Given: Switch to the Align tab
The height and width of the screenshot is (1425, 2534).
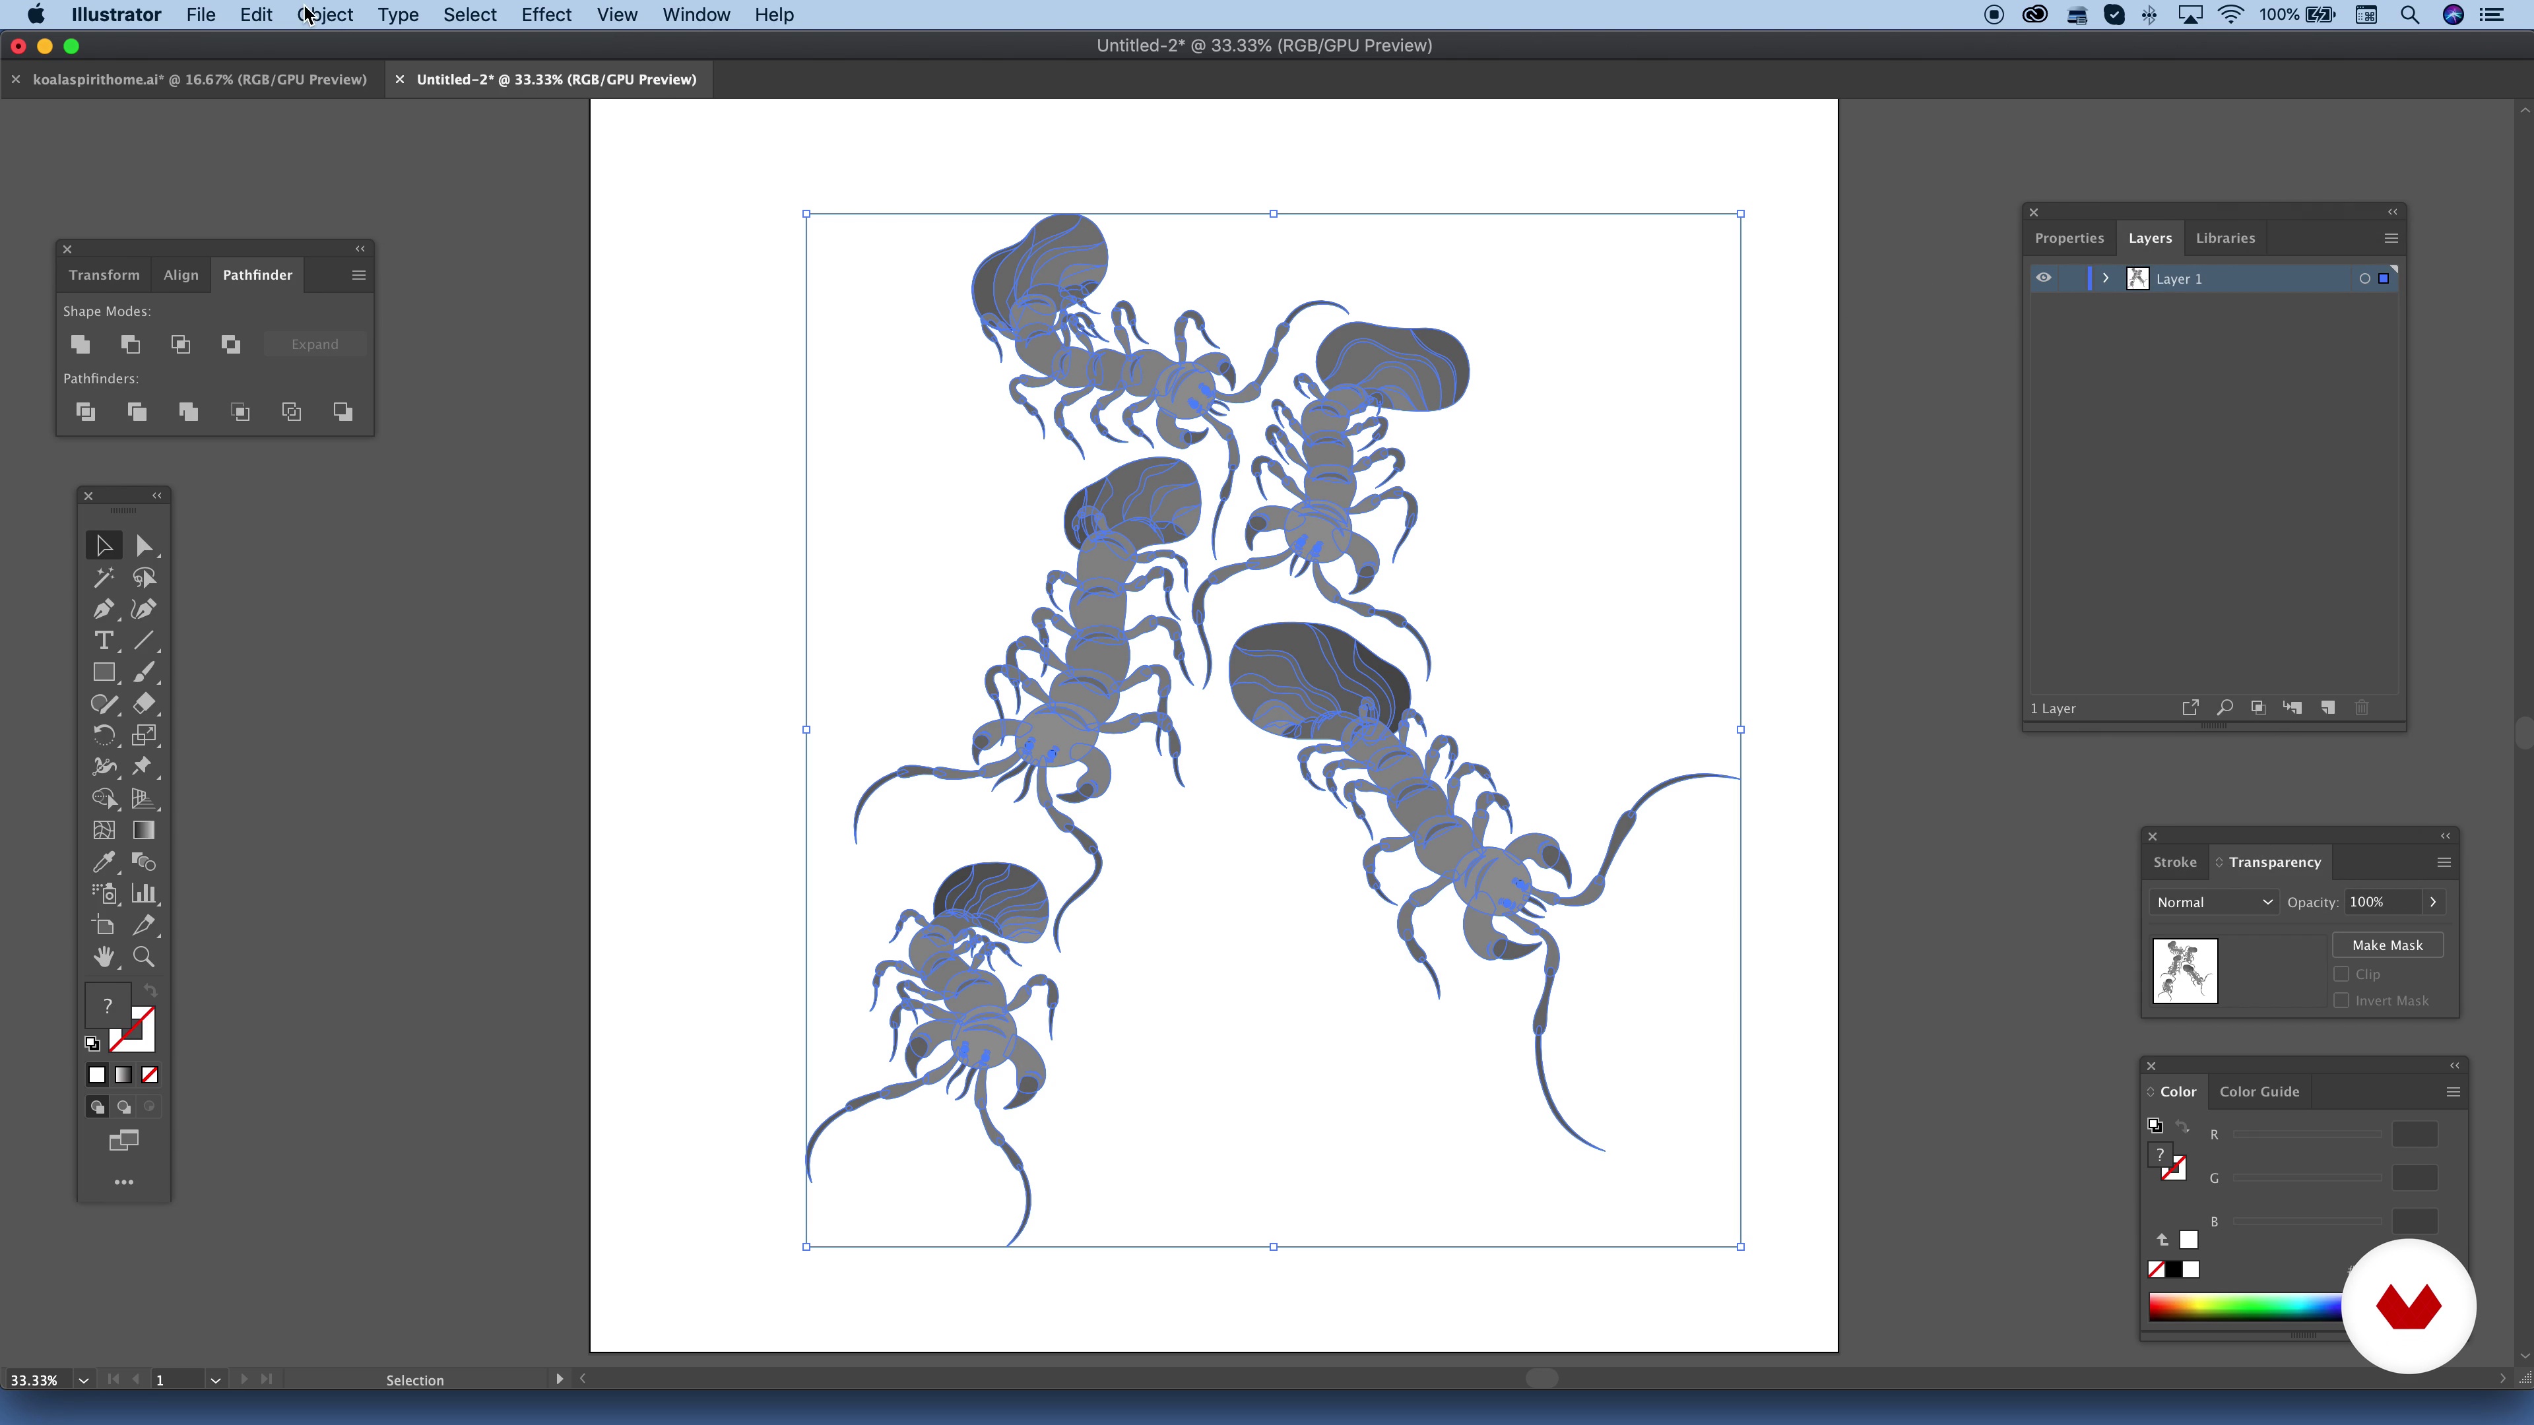Looking at the screenshot, I should 181,274.
